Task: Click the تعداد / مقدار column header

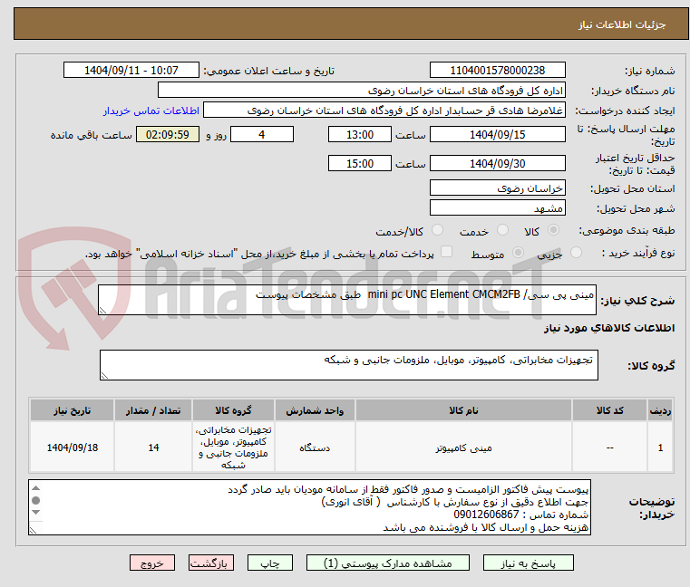Action: 153,410
